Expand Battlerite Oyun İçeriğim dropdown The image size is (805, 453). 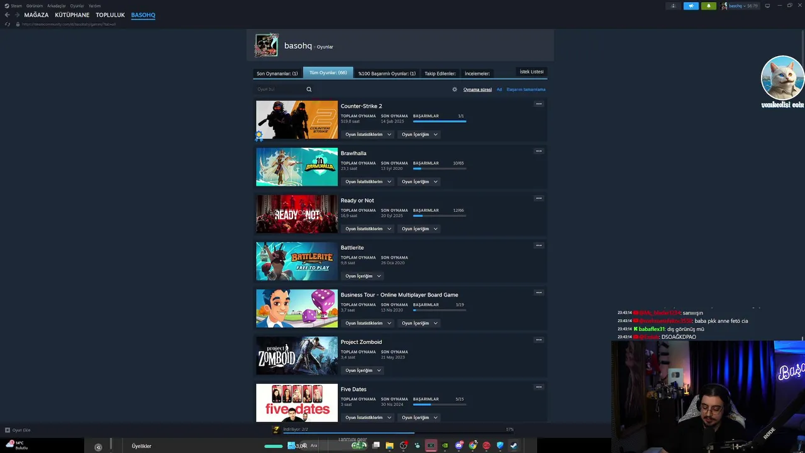pyautogui.click(x=363, y=276)
